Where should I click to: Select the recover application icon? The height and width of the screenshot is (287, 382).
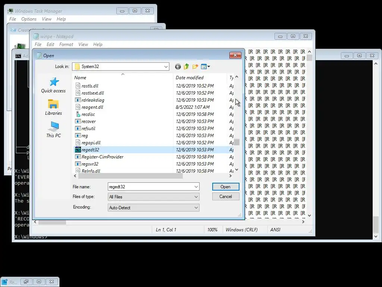click(78, 121)
